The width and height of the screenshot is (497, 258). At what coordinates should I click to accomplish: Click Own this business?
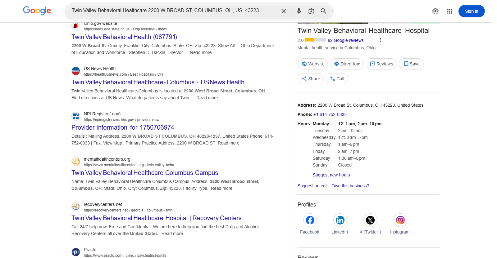coord(350,186)
